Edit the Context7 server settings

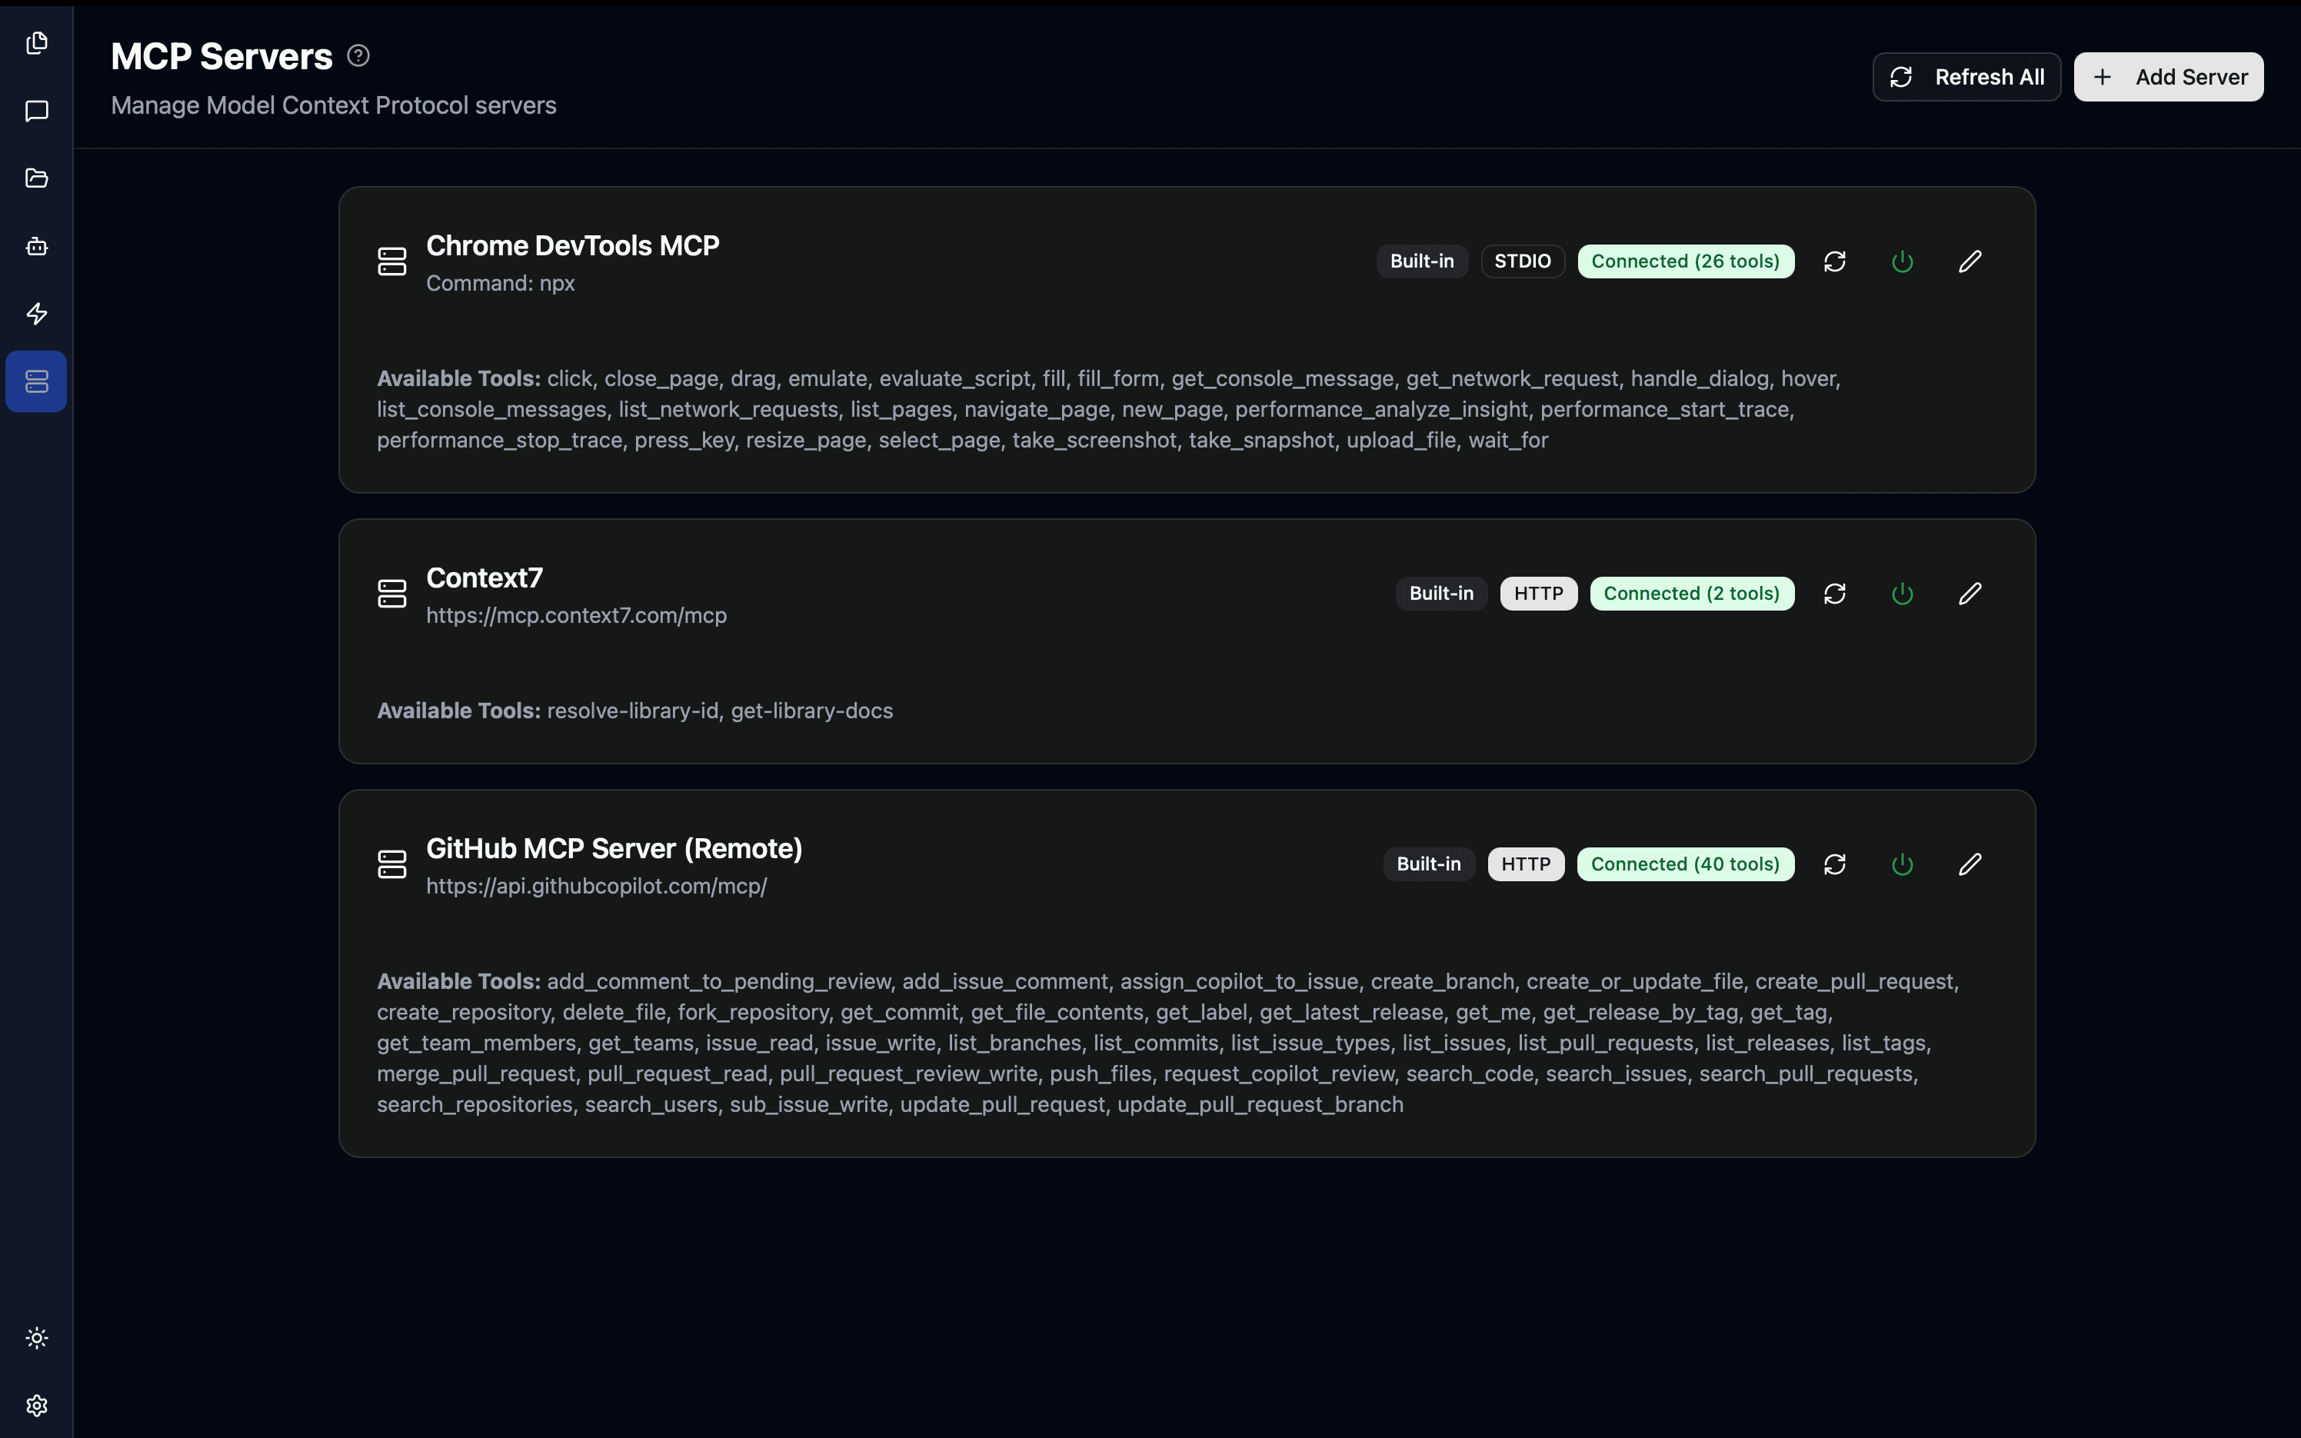(x=1970, y=593)
